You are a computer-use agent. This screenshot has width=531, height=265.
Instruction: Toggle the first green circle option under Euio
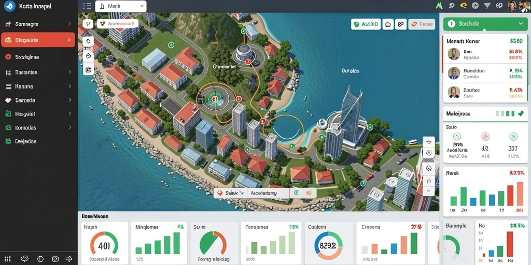457,137
